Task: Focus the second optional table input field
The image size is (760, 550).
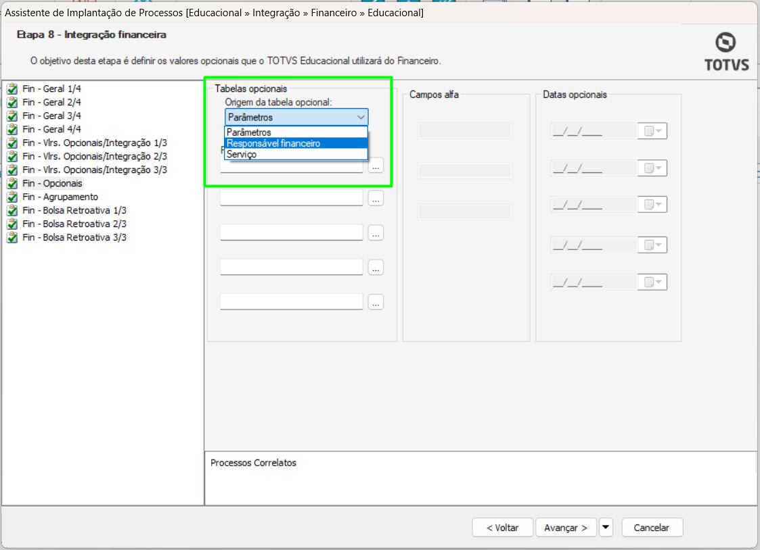Action: tap(291, 198)
